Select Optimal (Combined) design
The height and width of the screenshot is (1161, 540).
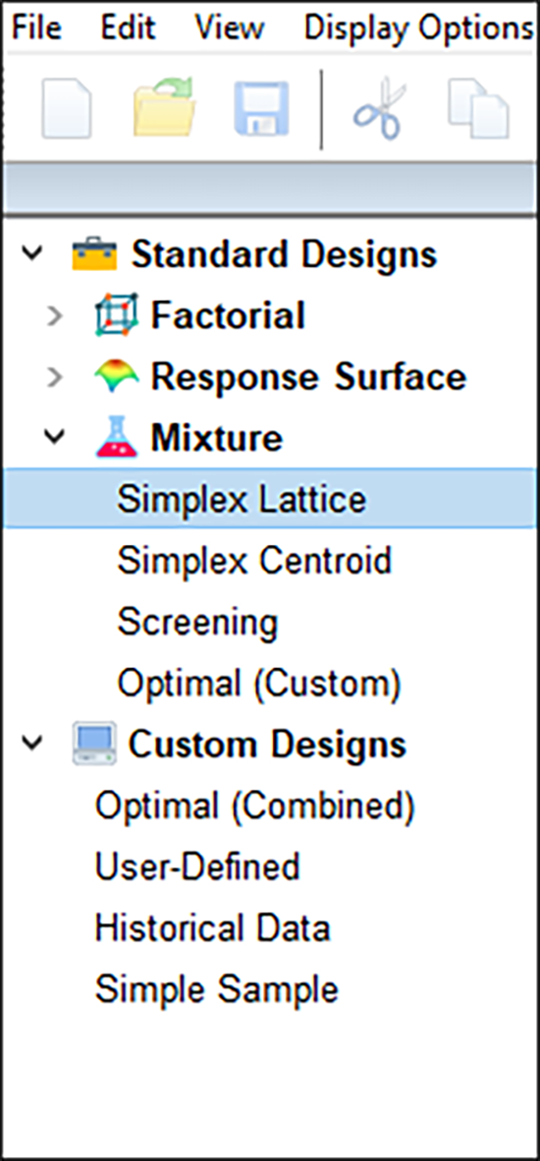tap(254, 806)
